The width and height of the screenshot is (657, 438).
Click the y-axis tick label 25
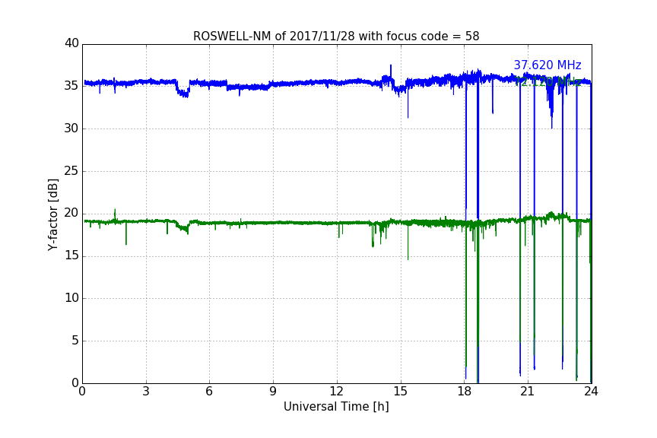pyautogui.click(x=71, y=170)
